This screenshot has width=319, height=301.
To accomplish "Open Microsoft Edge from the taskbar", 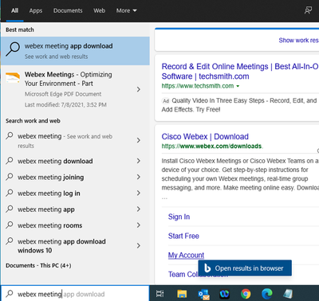I will click(267, 294).
